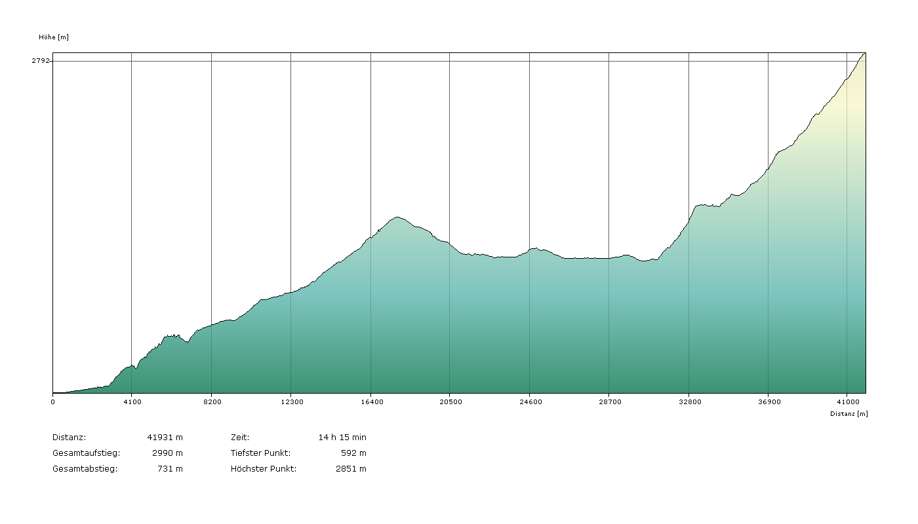
Task: Click the 41931 m distance value
Action: (x=166, y=438)
